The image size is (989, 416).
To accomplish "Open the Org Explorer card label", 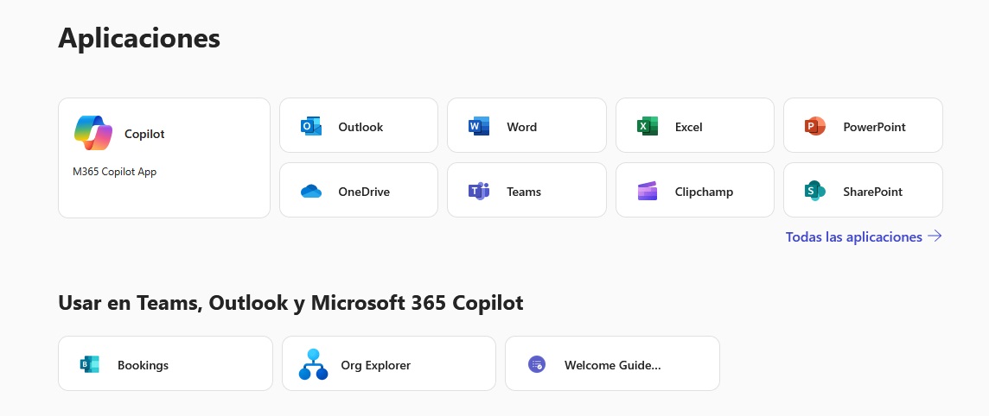I will click(x=376, y=365).
